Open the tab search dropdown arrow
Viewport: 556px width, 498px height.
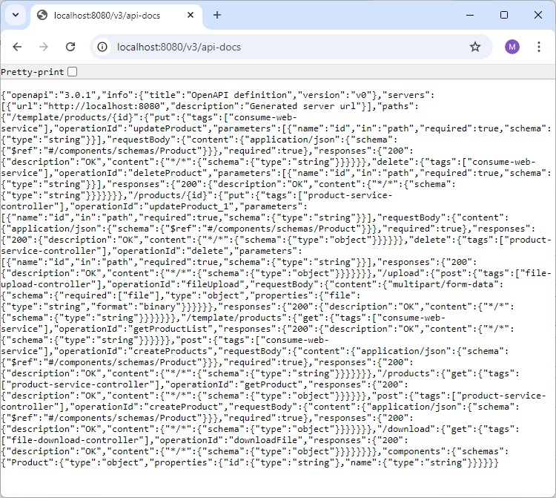point(16,16)
